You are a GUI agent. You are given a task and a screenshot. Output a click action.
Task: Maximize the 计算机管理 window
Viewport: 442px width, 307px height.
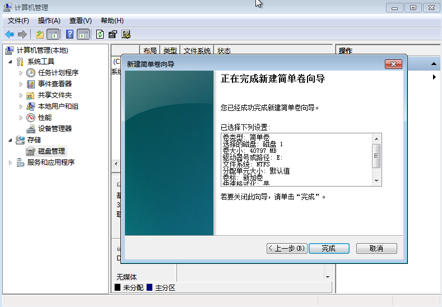(413, 8)
